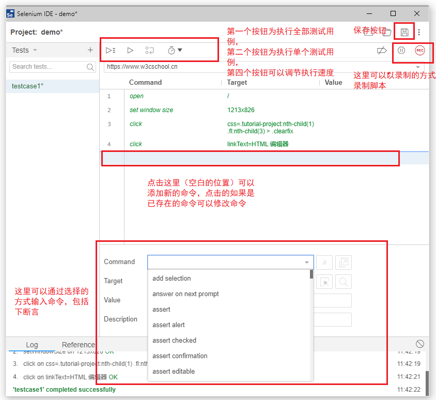Screen dimensions: 436x400
Task: Expand the Tests view dropdown
Action: coord(35,50)
